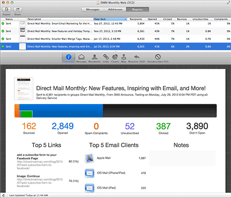Select the Sep 27, 2012 sent campaign row
The height and width of the screenshot is (198, 231).
(x=115, y=24)
